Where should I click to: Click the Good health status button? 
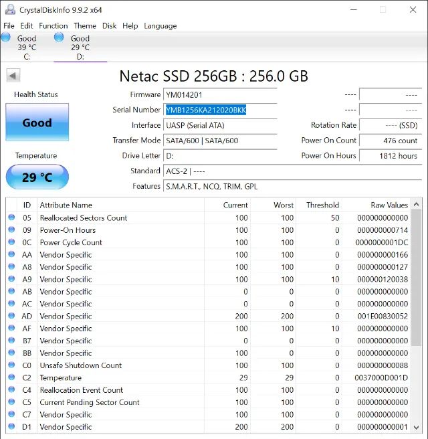coord(37,122)
